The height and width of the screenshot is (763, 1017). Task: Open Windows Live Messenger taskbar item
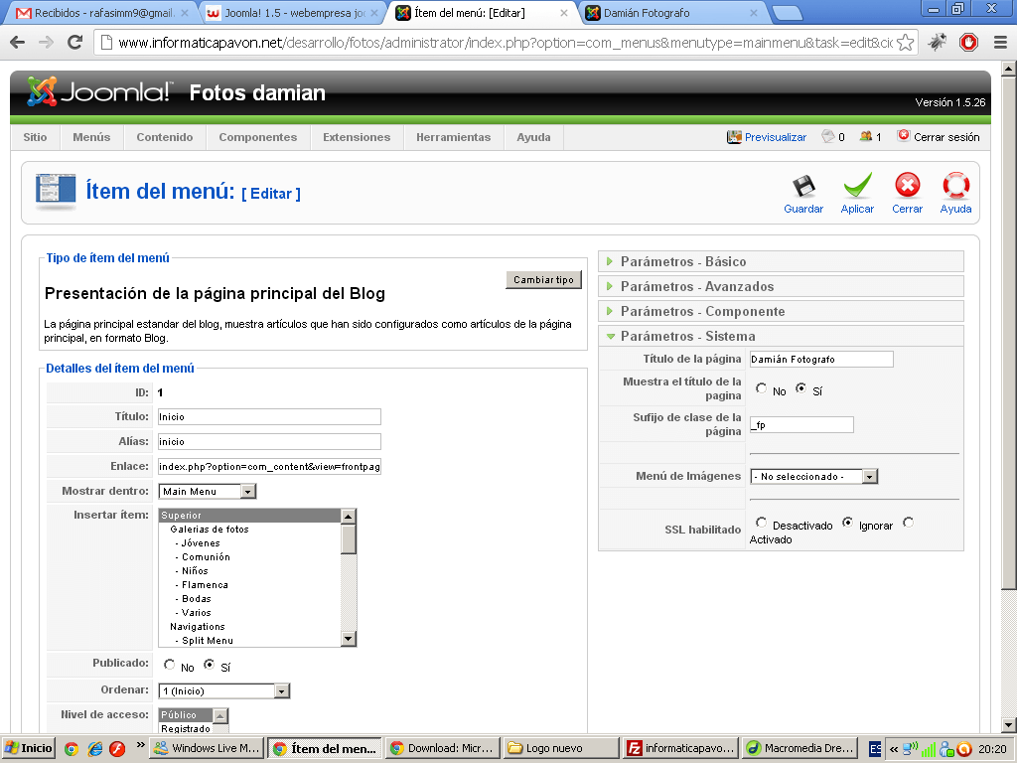pyautogui.click(x=207, y=748)
